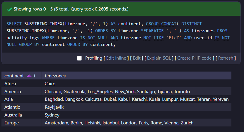Select the America continent cell
This screenshot has height=132, width=244.
22,91
